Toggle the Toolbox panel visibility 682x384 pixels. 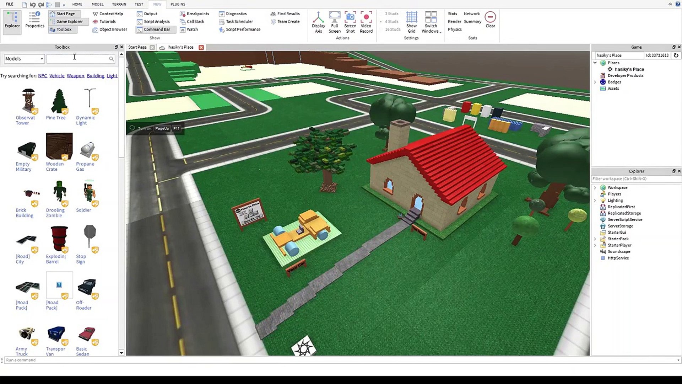(x=64, y=30)
